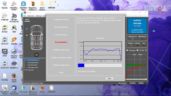Open the Memories menu
171x96 pixels.
coord(31,16)
